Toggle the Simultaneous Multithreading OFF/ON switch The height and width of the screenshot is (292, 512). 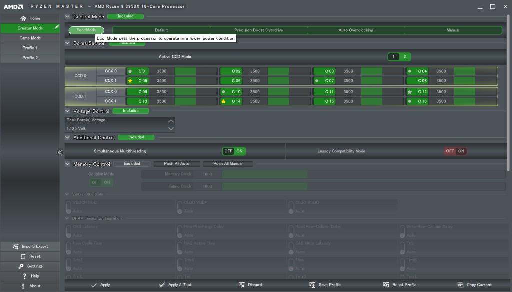pos(234,151)
